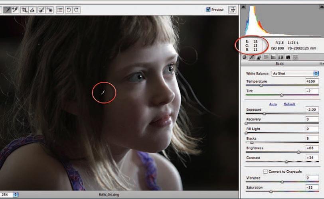Click the RAW_04.dng file name

(x=109, y=195)
